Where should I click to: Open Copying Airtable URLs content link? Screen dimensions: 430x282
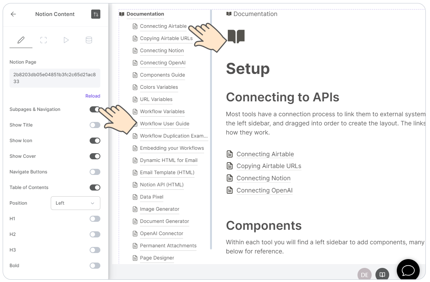(269, 166)
